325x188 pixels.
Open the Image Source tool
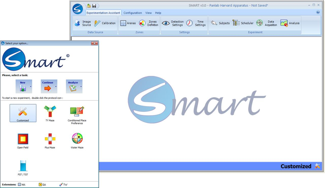tap(83, 23)
